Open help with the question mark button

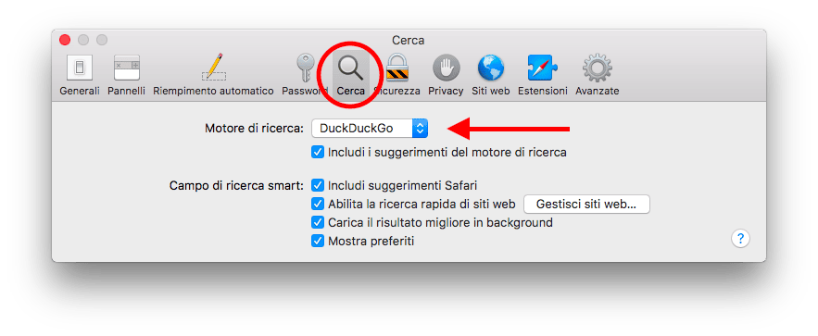click(740, 239)
